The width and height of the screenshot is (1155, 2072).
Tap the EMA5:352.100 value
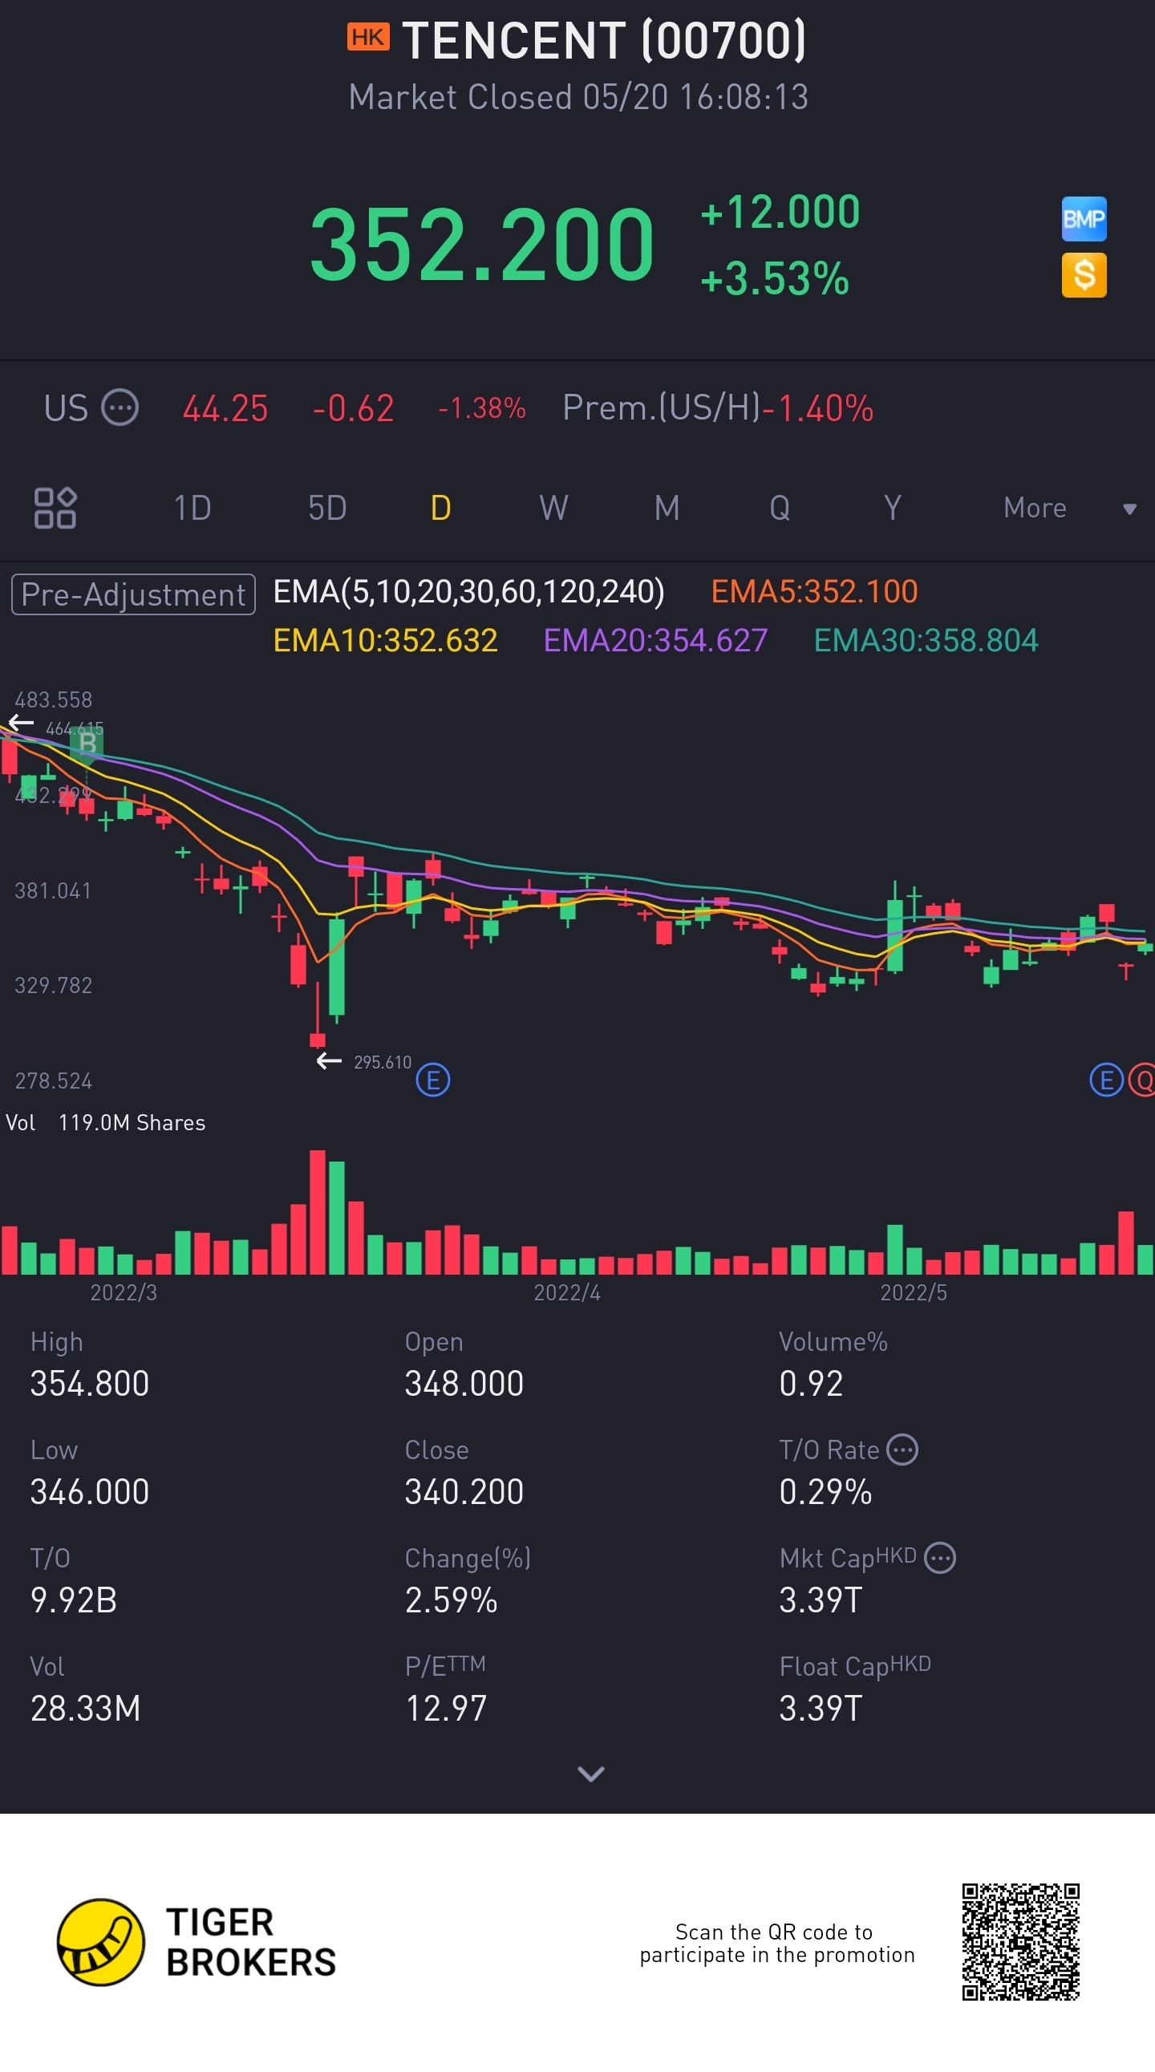point(814,592)
